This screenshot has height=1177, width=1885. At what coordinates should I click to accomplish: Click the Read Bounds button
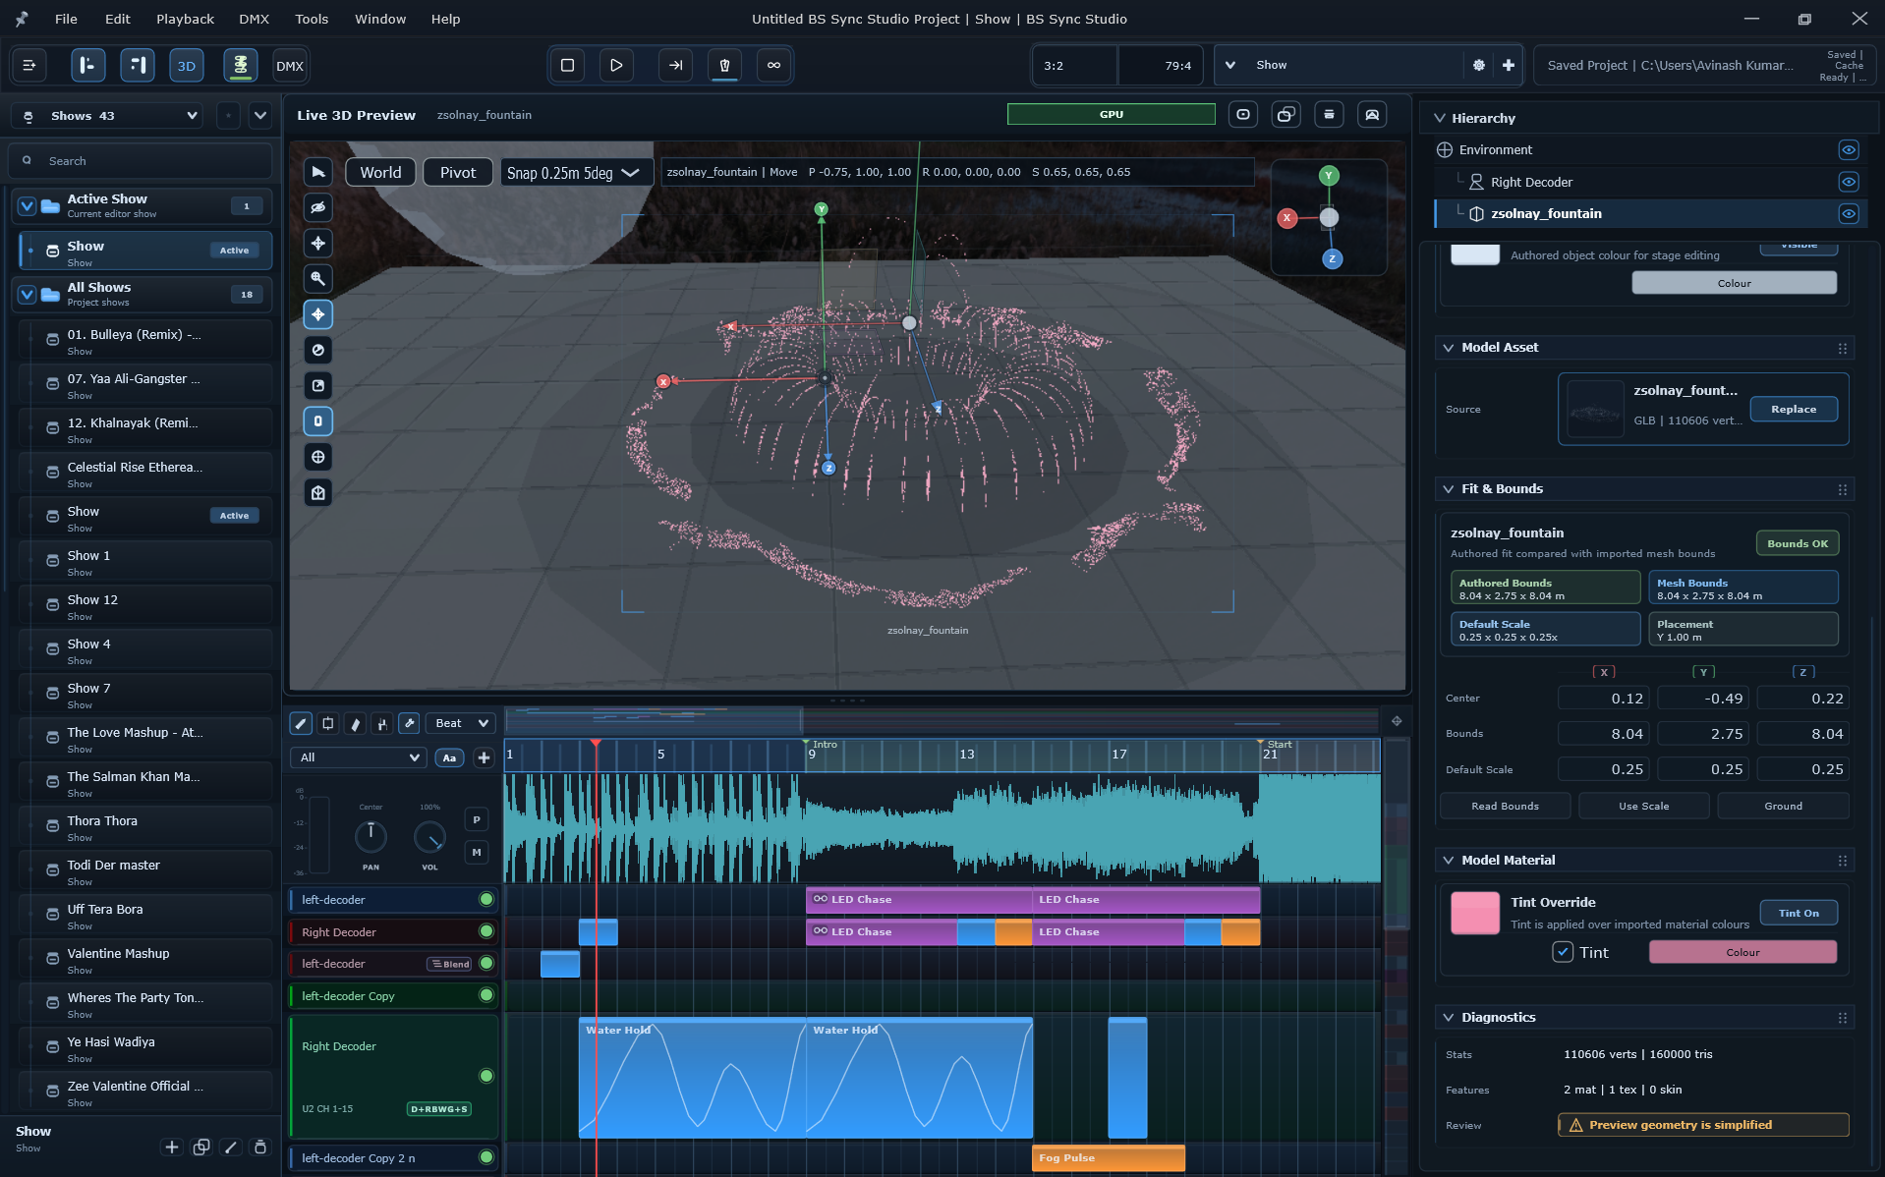1505,806
